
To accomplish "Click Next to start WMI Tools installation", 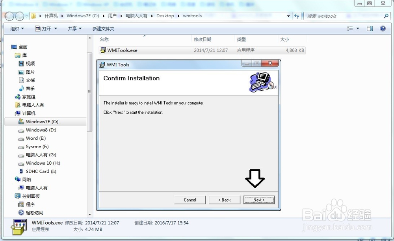I will point(259,200).
